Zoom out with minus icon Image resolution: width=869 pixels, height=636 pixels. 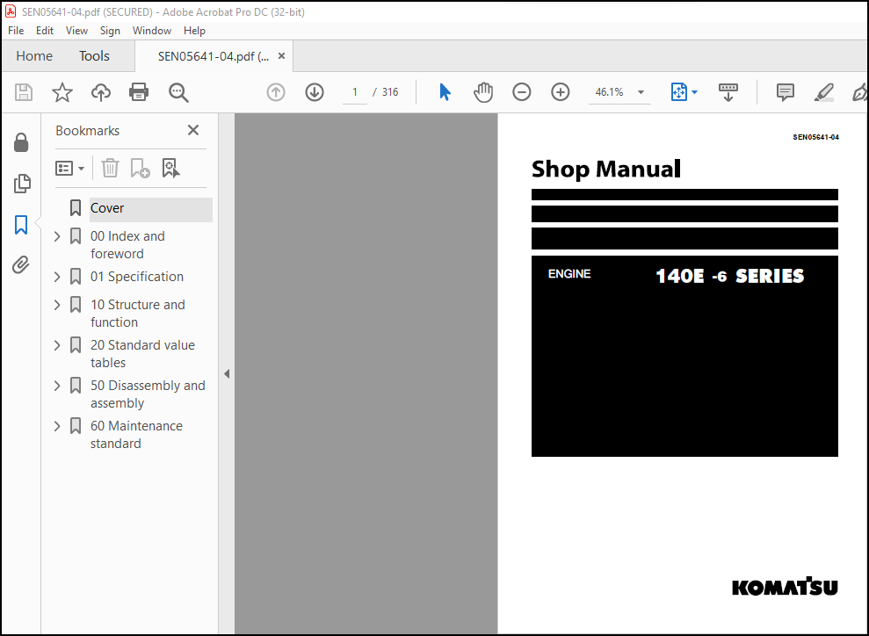522,92
